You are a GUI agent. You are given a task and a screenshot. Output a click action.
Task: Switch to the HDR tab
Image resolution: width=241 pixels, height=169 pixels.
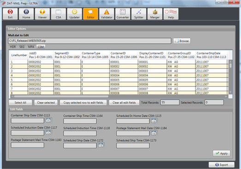(13, 47)
